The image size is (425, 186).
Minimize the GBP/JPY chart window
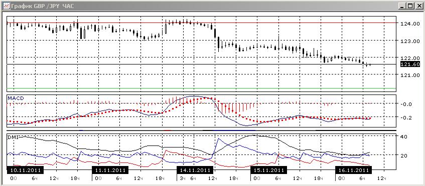(402, 5)
